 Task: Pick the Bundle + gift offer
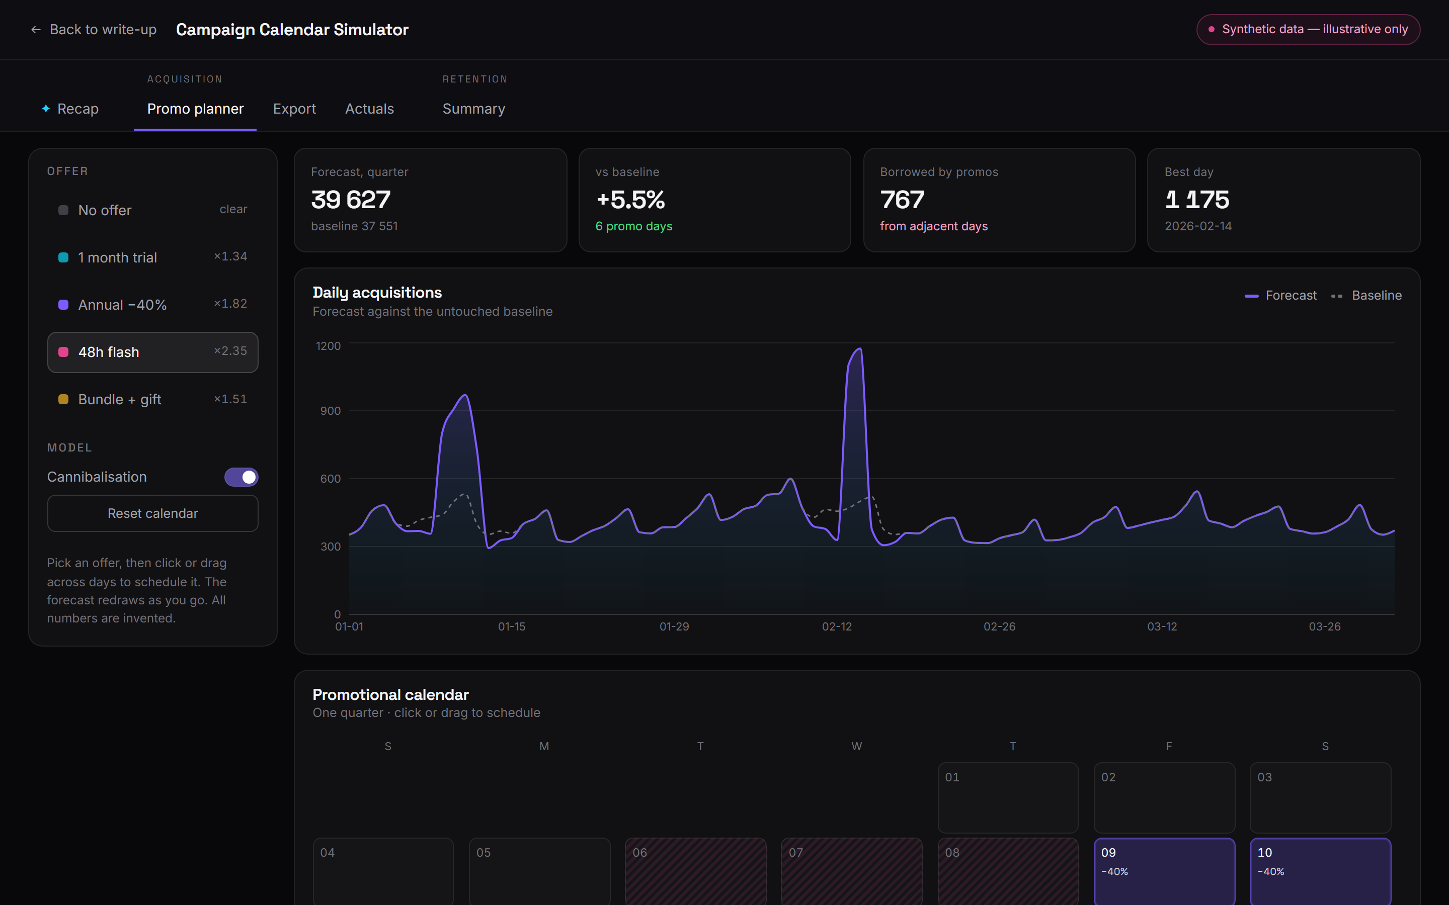[152, 399]
